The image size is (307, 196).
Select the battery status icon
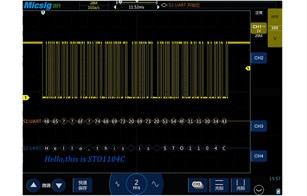[278, 191]
